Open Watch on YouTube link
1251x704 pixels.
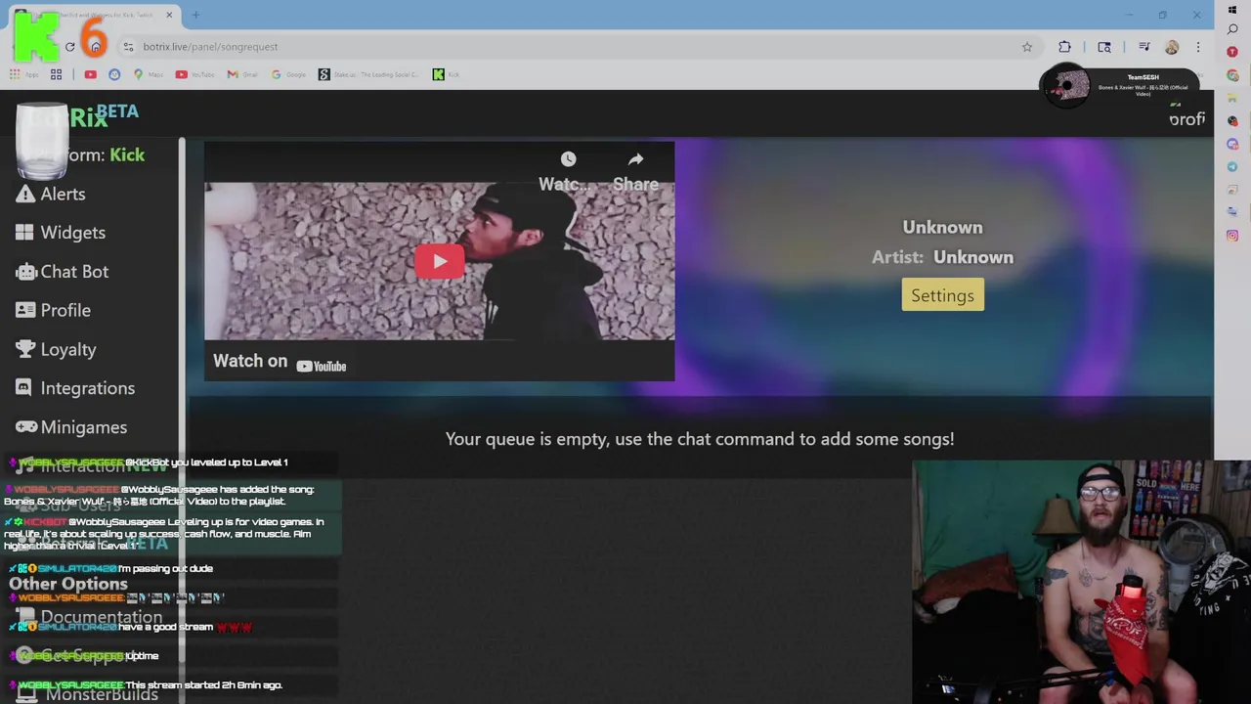point(280,362)
